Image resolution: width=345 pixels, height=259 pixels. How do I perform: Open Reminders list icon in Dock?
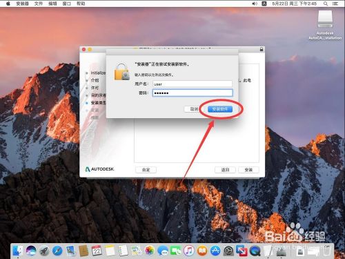coord(123,251)
